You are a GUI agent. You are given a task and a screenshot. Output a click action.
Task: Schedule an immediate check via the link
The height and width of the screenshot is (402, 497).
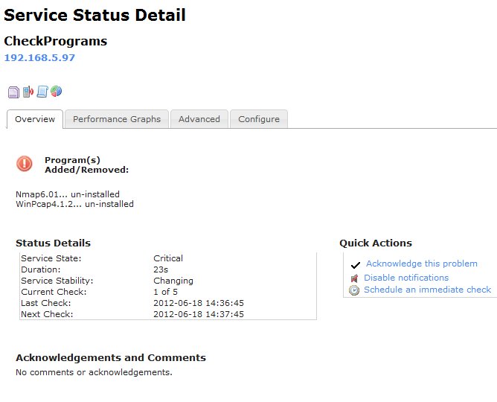pyautogui.click(x=427, y=290)
